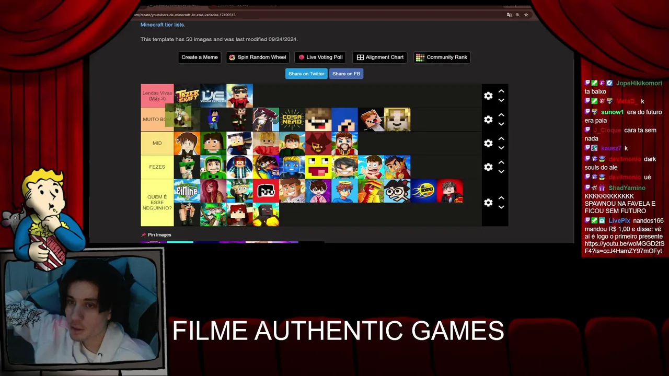Select the black cube character on yellow thumbnail
This screenshot has height=376, width=669.
click(266, 215)
